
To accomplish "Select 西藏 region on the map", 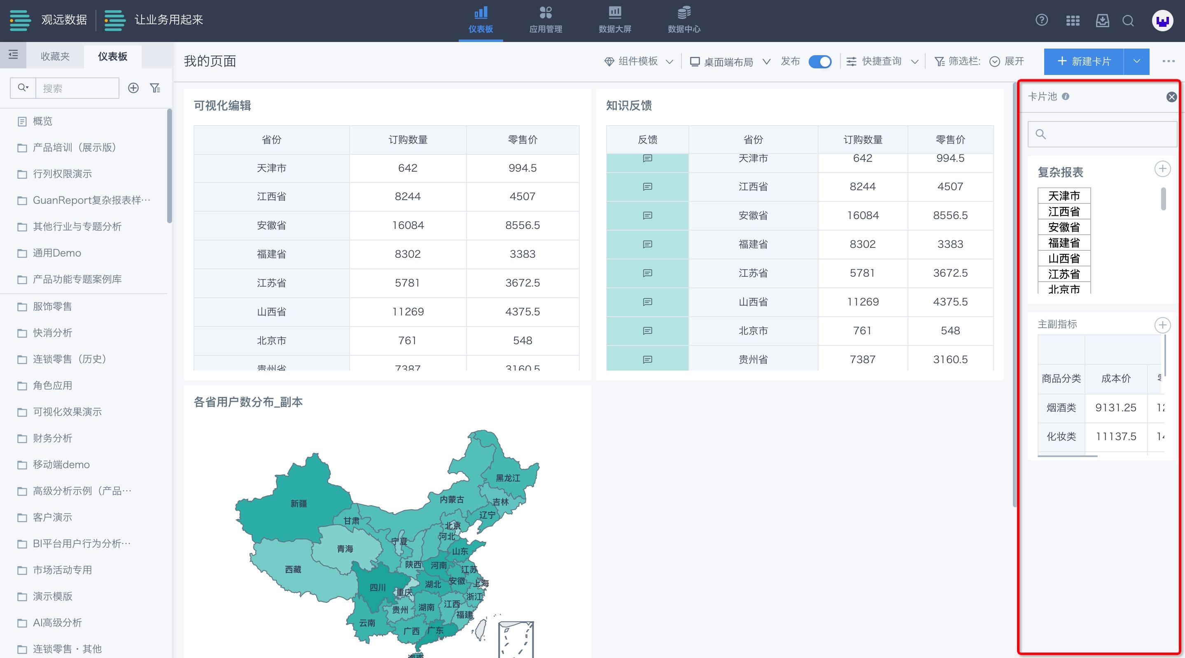I will pyautogui.click(x=293, y=569).
